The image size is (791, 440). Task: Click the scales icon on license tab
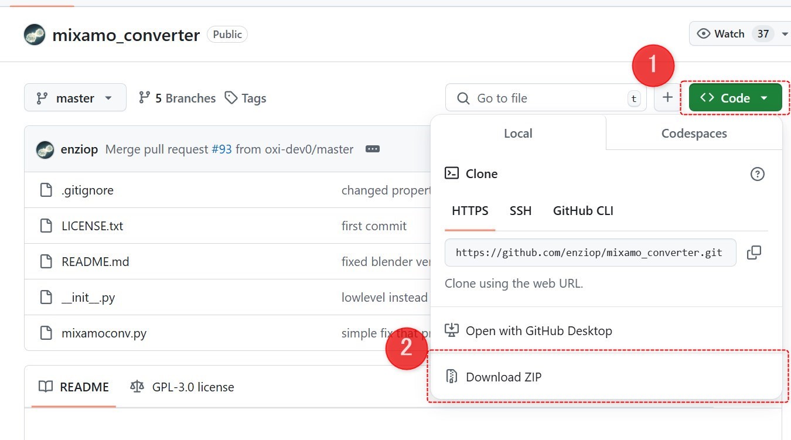137,387
